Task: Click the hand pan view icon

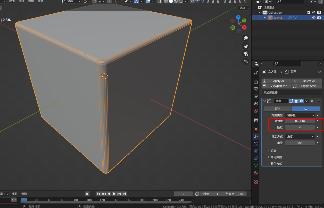Action: point(246,46)
